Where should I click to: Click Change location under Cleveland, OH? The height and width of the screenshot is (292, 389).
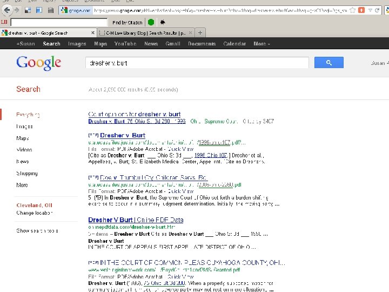tap(35, 213)
